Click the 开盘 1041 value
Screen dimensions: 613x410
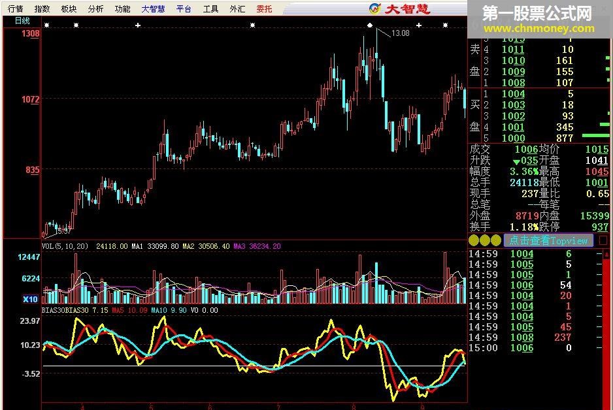[x=597, y=161]
